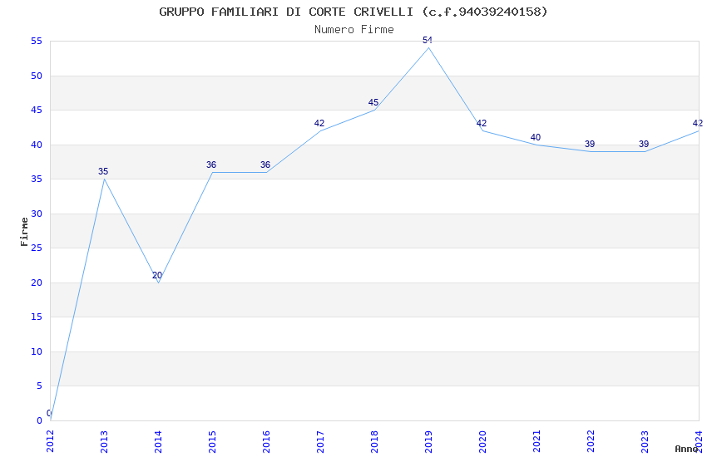Viewport: 707px width, 457px height.
Task: Select the x-axis year label 2015
Action: pyautogui.click(x=212, y=441)
